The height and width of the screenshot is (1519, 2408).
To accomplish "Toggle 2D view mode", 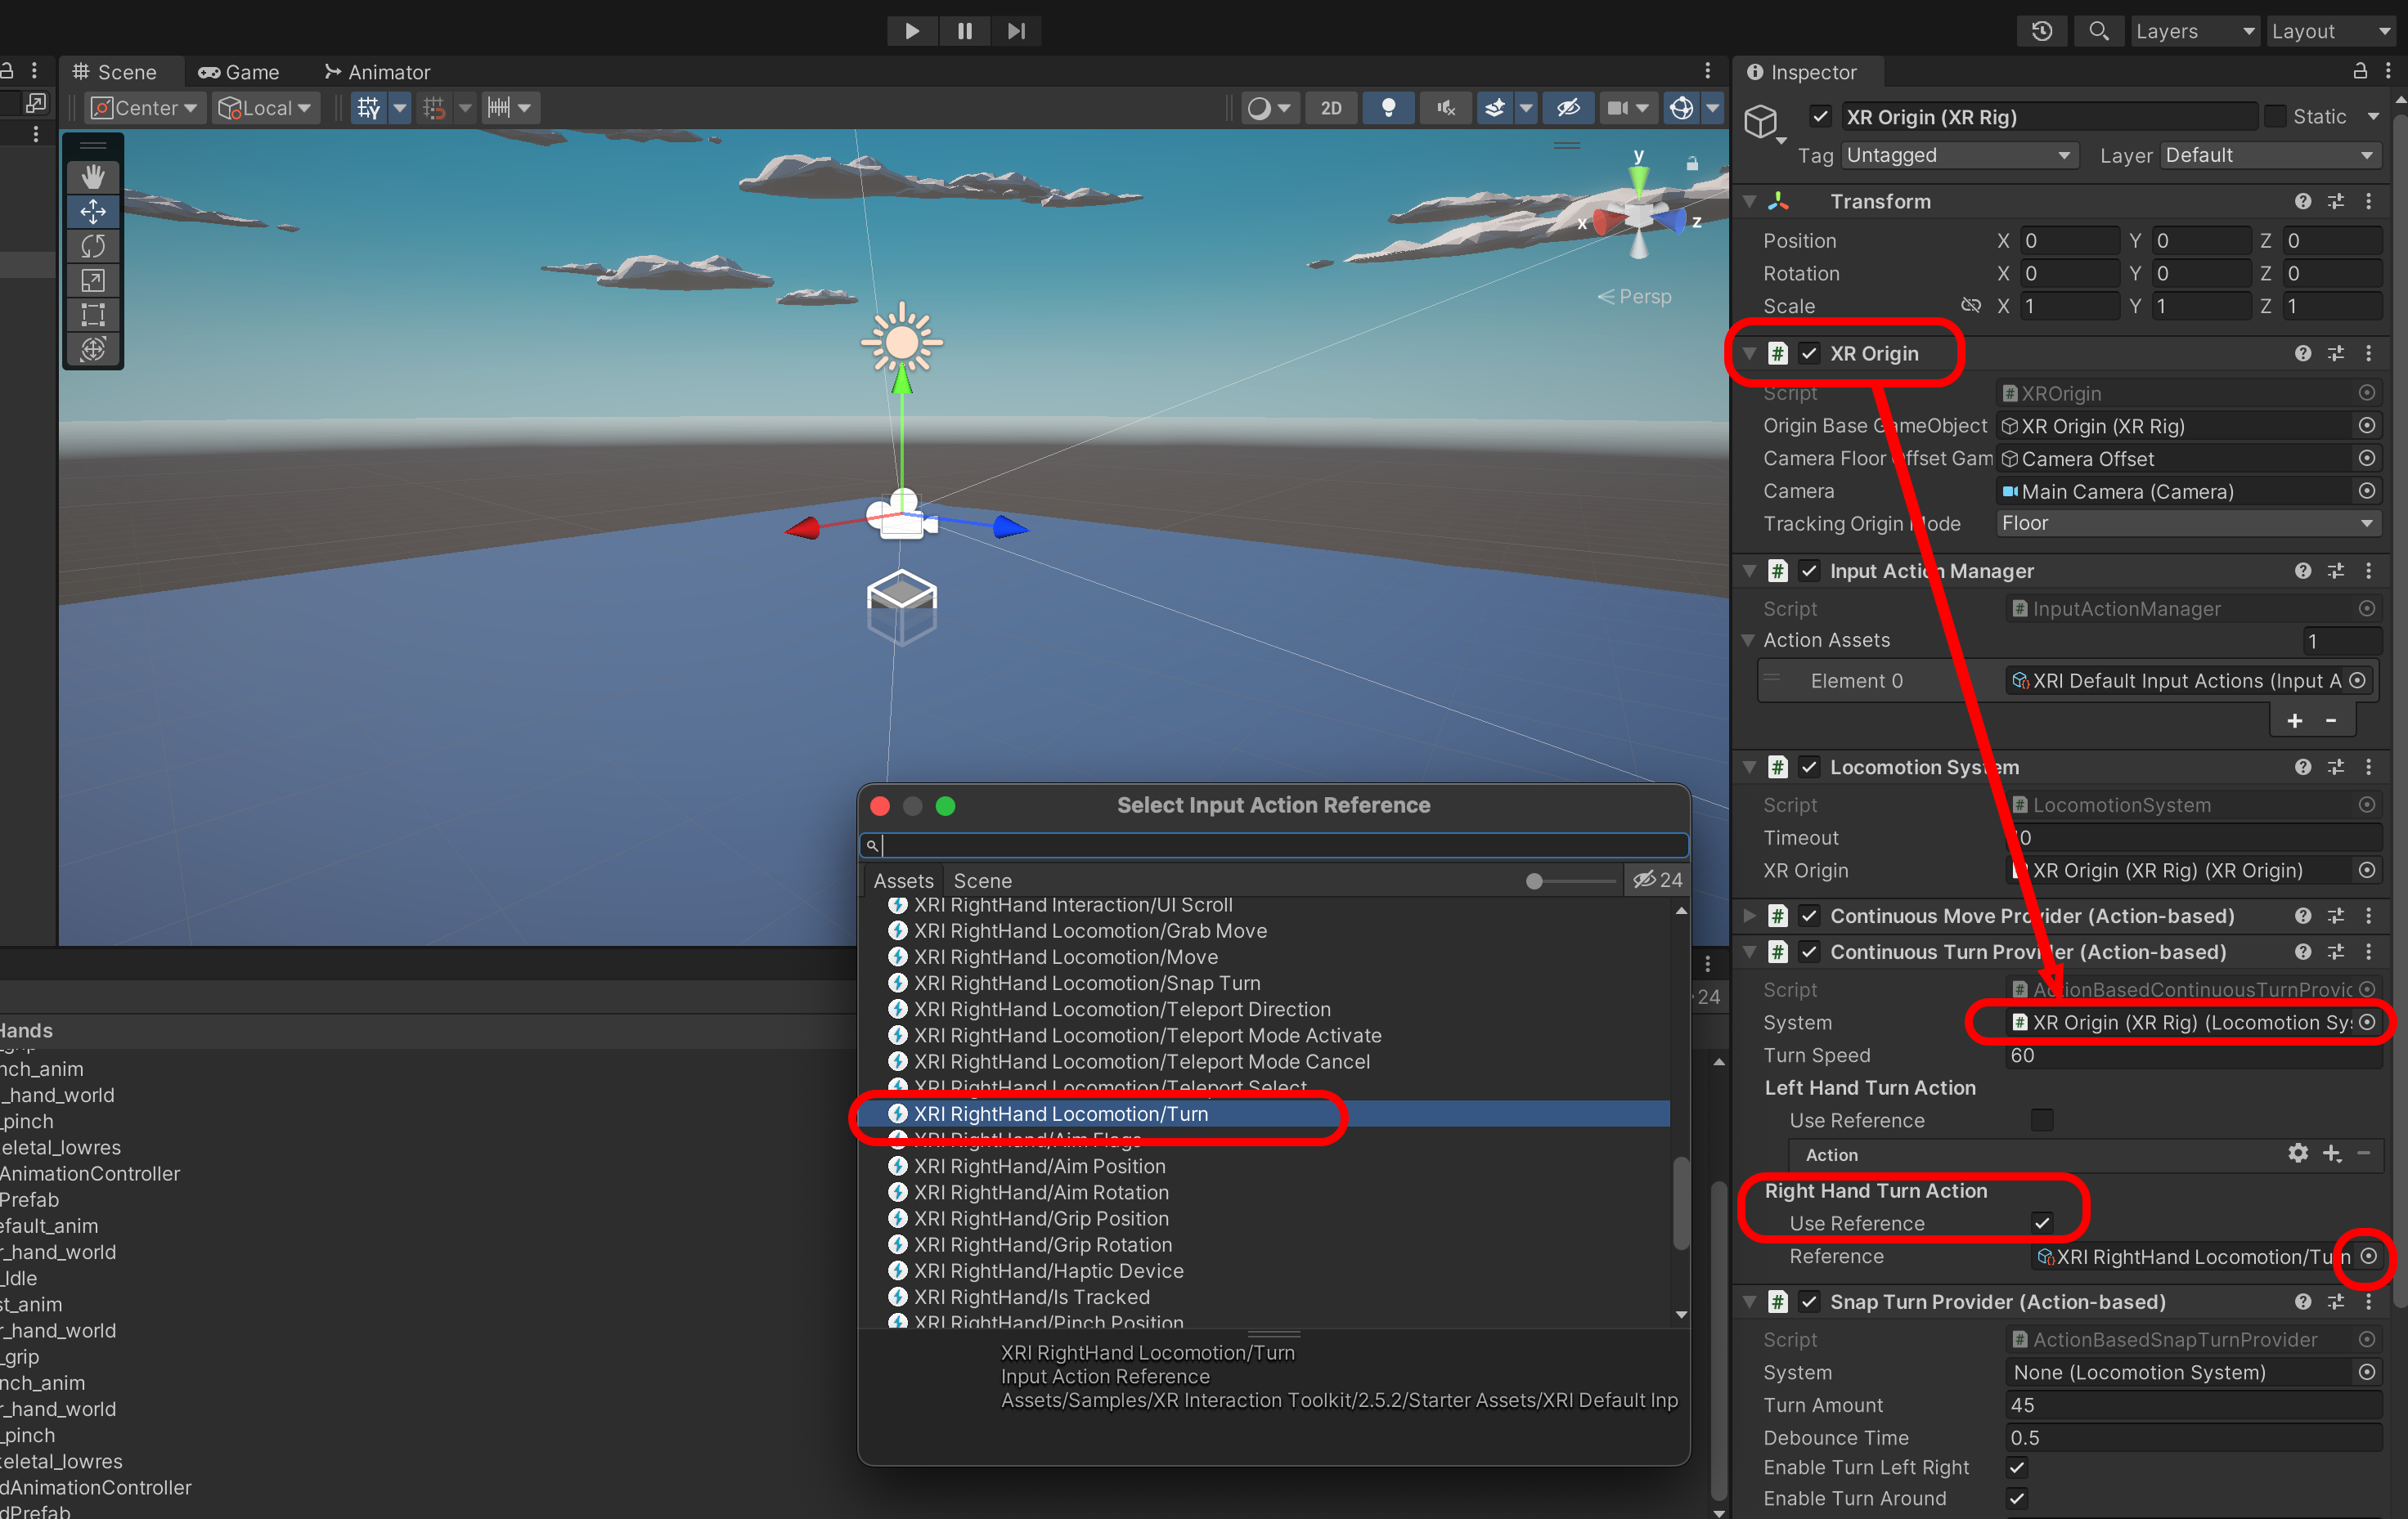I will [1331, 108].
